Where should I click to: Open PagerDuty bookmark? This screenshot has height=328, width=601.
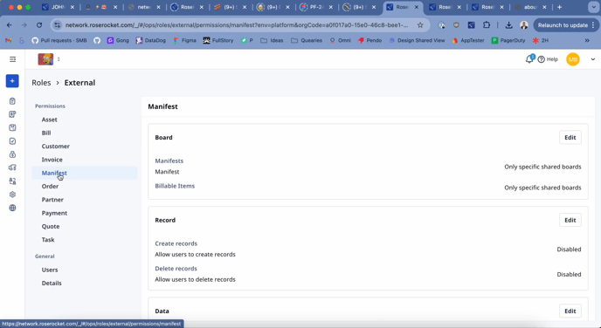point(508,41)
